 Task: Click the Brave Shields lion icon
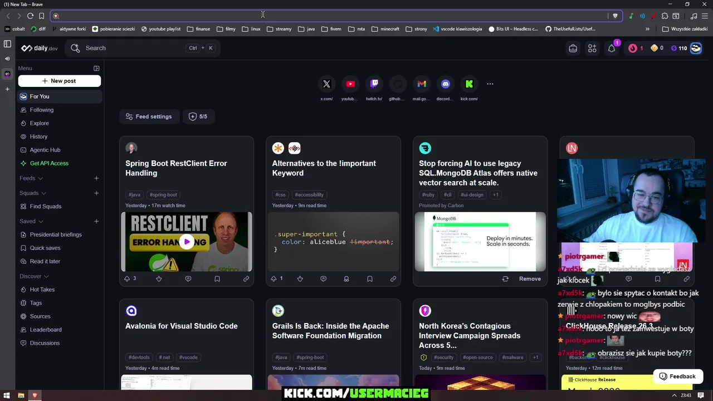[615, 16]
